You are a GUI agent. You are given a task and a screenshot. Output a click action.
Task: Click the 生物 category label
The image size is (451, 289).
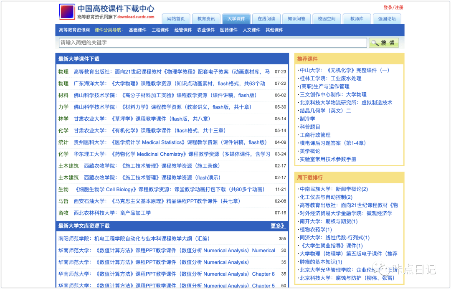tap(63, 190)
